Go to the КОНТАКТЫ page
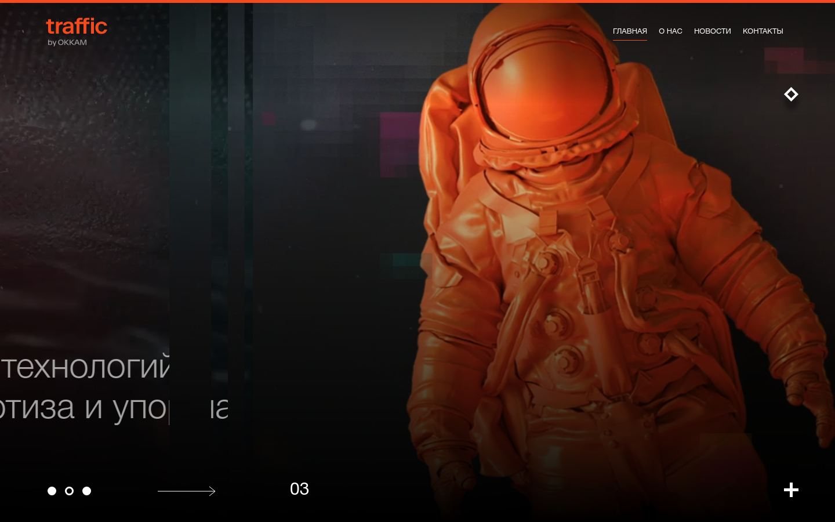This screenshot has width=835, height=522. click(763, 31)
